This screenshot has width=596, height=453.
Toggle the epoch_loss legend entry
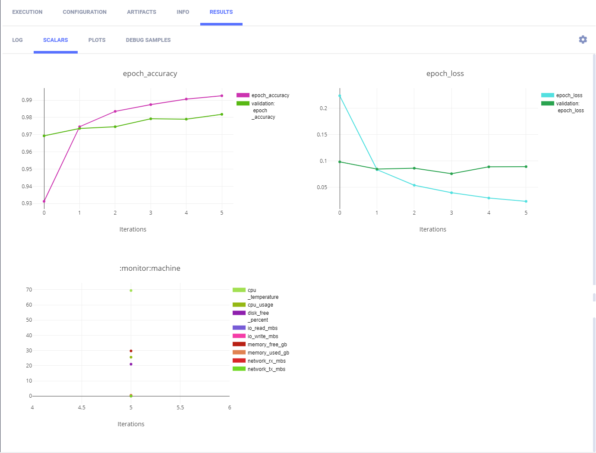point(569,95)
